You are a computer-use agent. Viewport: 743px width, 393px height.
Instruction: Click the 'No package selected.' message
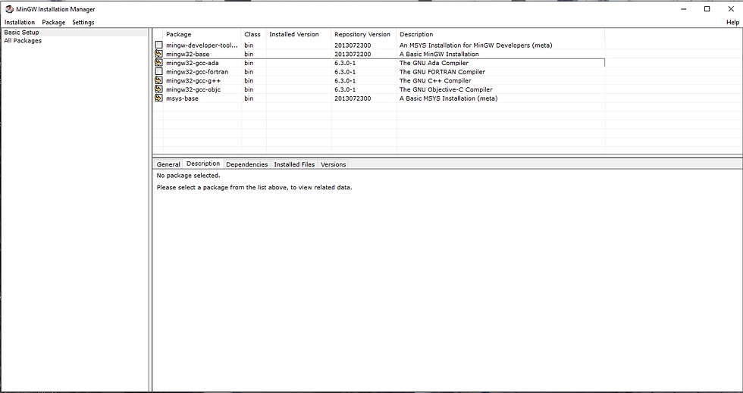(x=188, y=176)
